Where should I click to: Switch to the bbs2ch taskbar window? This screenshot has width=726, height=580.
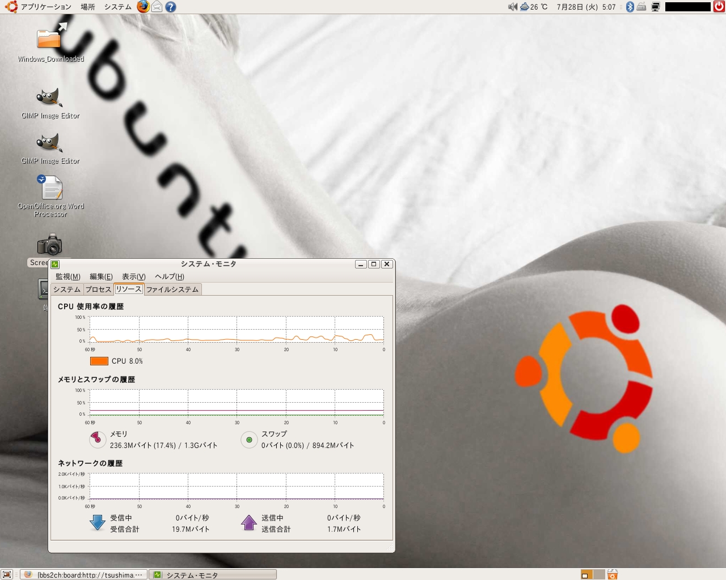click(x=84, y=574)
